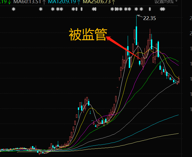Select the tall cyan candle reaching 22.35
Screen dimensions: 192x157
(136, 35)
